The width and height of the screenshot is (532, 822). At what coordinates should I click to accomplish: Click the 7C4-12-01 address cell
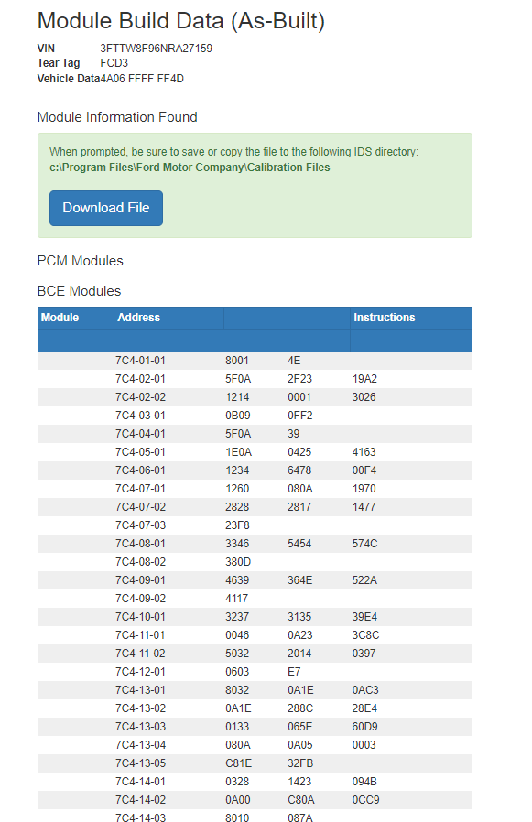[141, 672]
